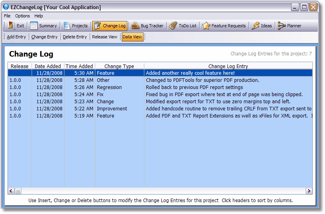Open the Options menu
325x214 pixels.
coord(23,16)
